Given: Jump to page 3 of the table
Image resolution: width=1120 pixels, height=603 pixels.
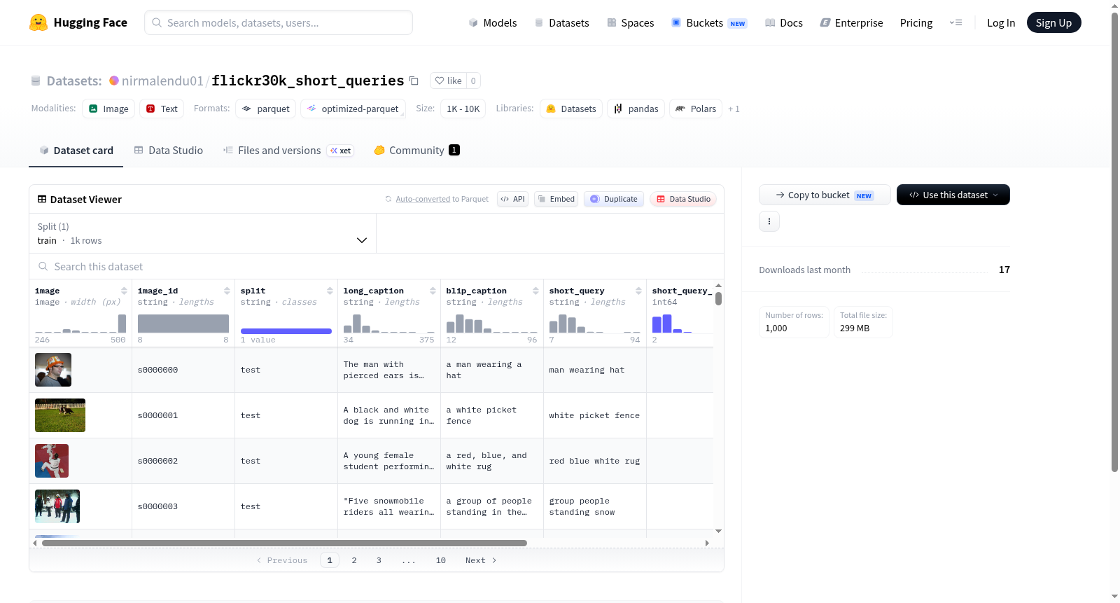Looking at the screenshot, I should point(379,560).
